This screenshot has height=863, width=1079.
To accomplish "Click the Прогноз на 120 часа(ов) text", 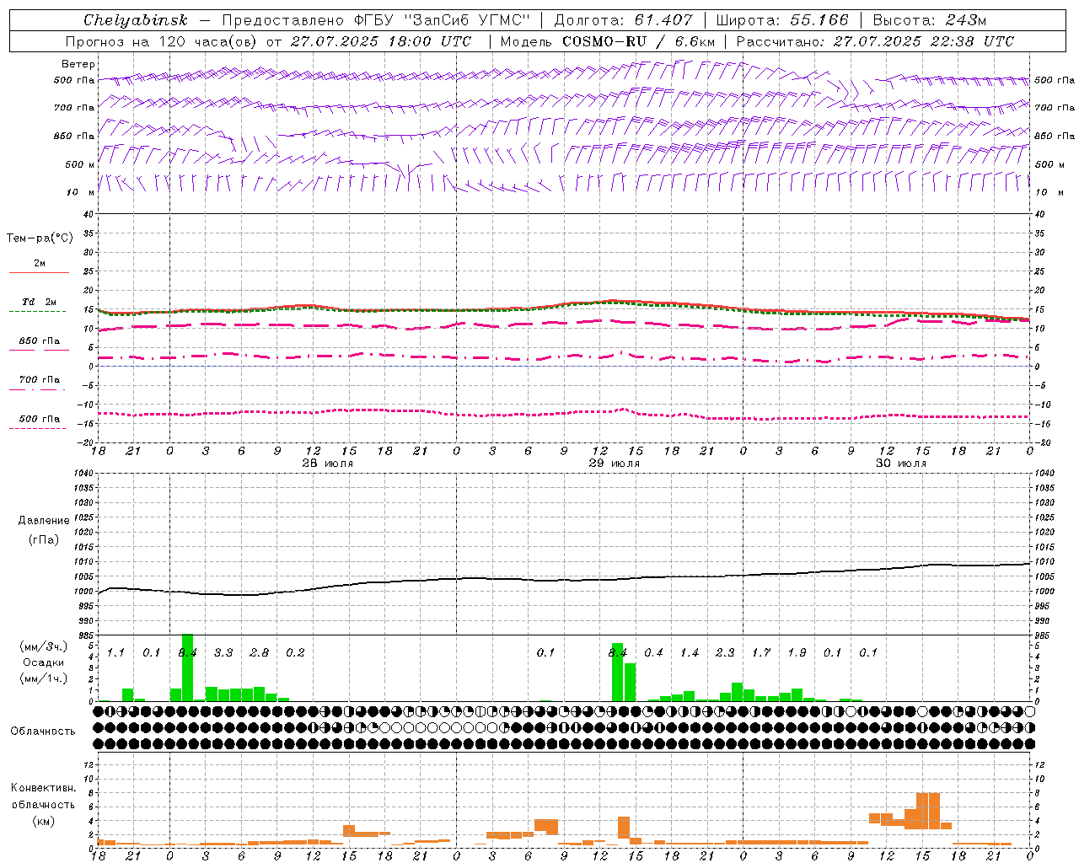I will click(163, 41).
